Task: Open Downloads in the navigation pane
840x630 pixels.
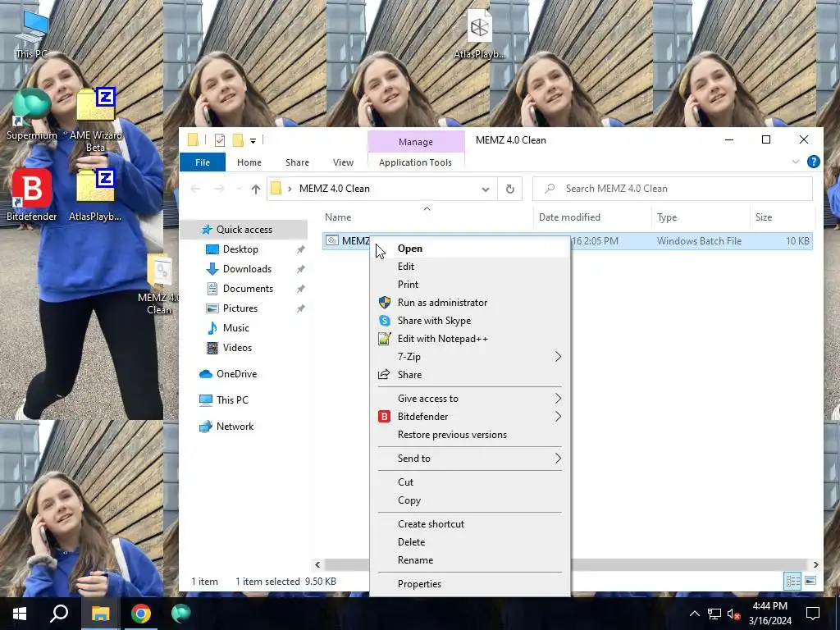Action: click(247, 269)
